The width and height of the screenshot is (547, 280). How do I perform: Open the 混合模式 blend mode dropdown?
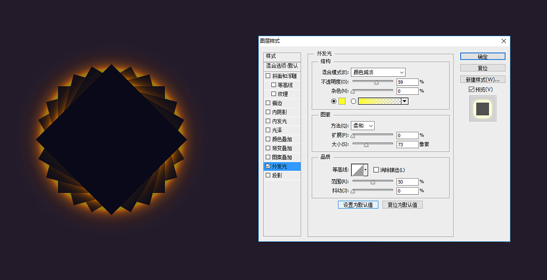click(x=378, y=73)
